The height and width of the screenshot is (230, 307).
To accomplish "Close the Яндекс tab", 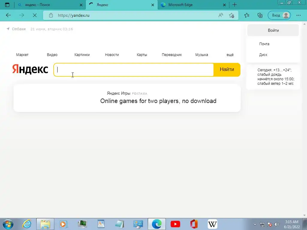I will pos(153,5).
